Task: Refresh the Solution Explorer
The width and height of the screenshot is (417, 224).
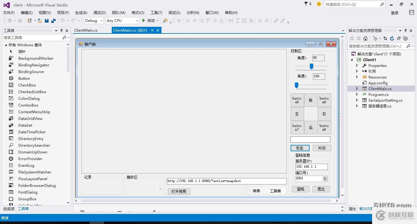Action: [x=392, y=39]
